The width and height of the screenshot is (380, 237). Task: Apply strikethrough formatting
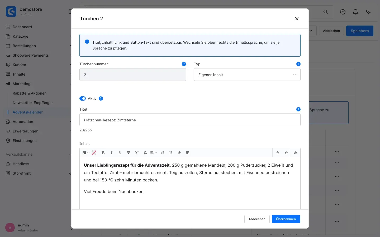(129, 153)
